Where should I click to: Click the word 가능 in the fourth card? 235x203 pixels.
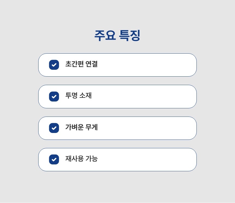pos(92,159)
